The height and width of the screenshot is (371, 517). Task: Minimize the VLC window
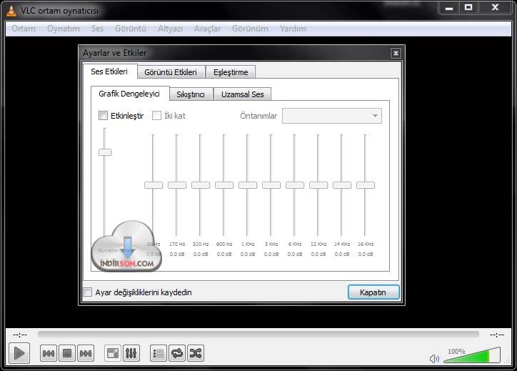pyautogui.click(x=448, y=7)
